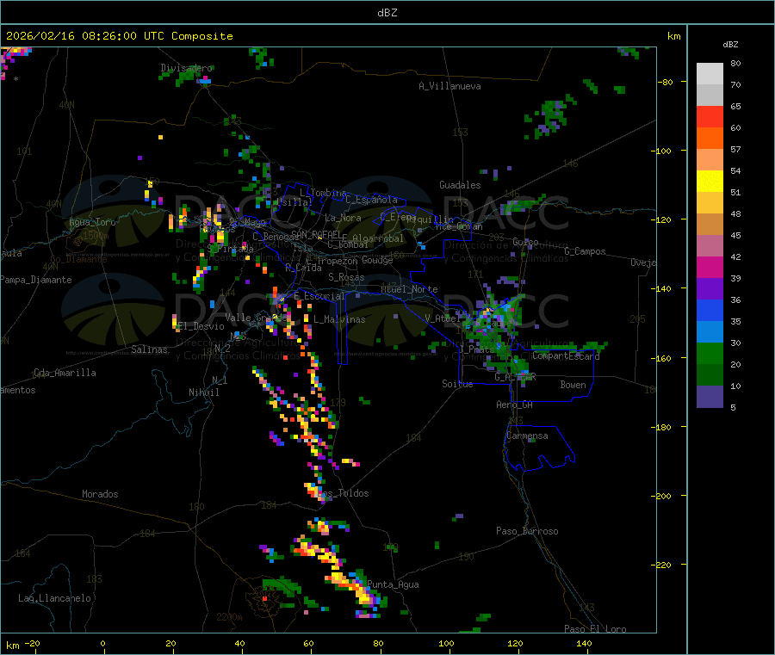Click the Pampa_Diamante label
Viewport: 775px width, 655px height.
click(x=35, y=280)
